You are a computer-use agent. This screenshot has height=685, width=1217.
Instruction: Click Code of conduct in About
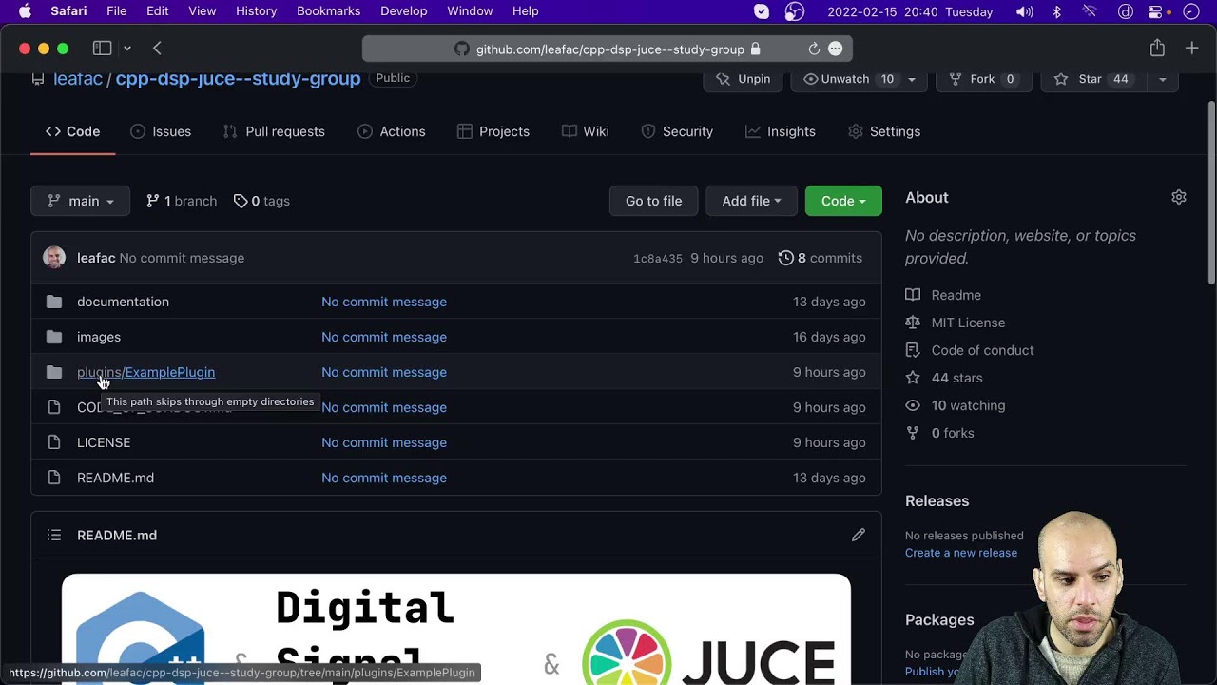coord(982,350)
